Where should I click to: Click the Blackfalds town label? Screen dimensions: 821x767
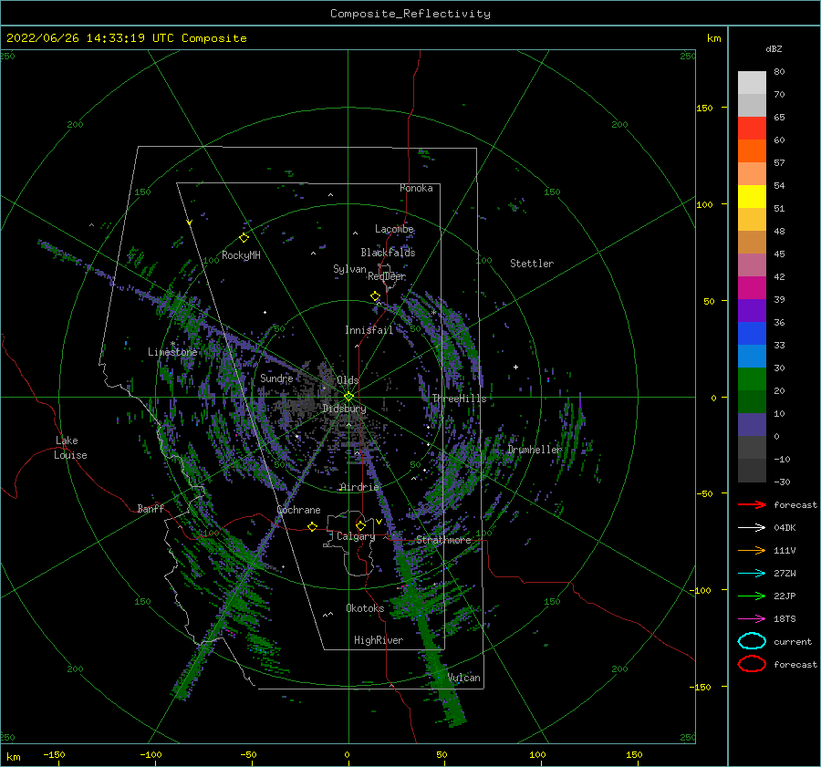coord(388,253)
